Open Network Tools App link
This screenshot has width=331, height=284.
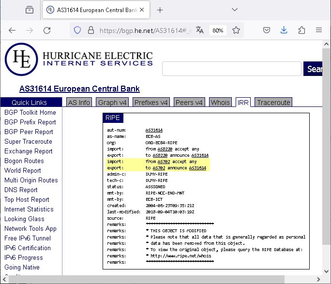(30, 229)
